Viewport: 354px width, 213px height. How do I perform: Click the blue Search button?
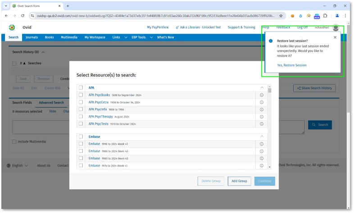[320, 125]
